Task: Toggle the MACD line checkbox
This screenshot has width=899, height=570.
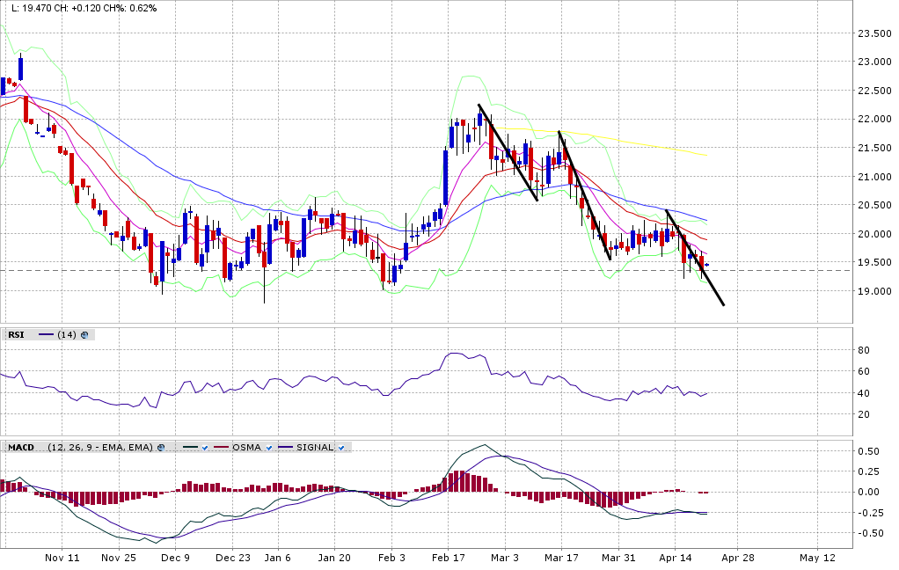Action: (204, 448)
